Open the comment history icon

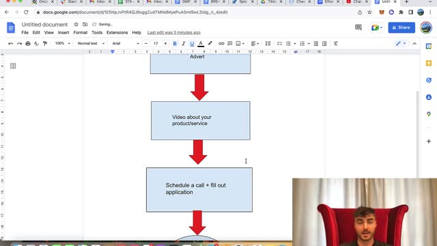[x=358, y=27]
